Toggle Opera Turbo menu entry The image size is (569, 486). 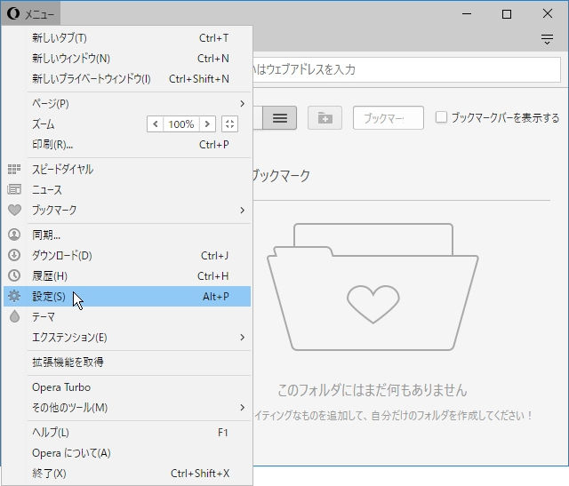(127, 387)
